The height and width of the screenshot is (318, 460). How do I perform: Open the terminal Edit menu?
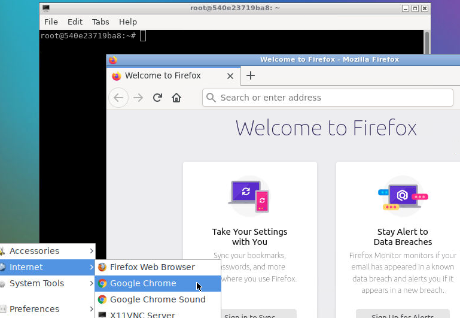pyautogui.click(x=75, y=22)
